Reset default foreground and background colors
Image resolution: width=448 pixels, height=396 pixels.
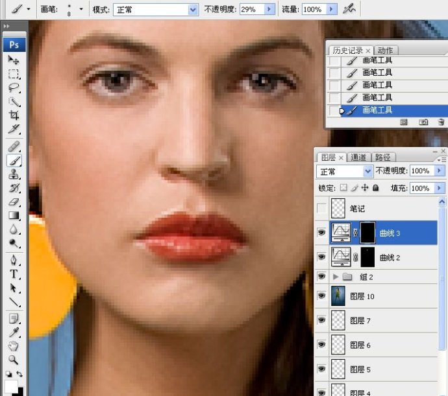pyautogui.click(x=9, y=374)
